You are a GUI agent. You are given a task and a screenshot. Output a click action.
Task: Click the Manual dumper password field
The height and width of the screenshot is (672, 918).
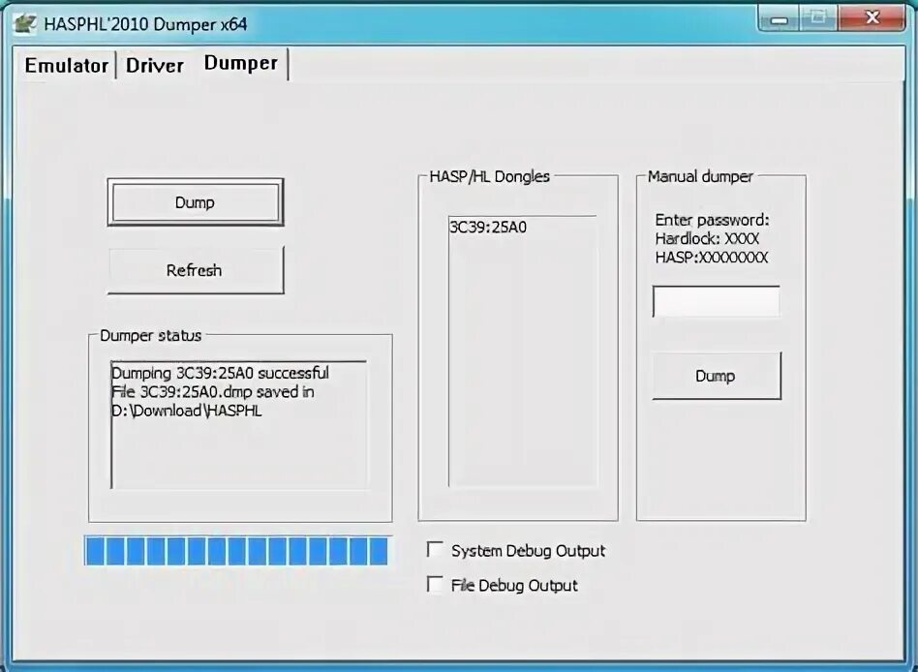(x=716, y=301)
